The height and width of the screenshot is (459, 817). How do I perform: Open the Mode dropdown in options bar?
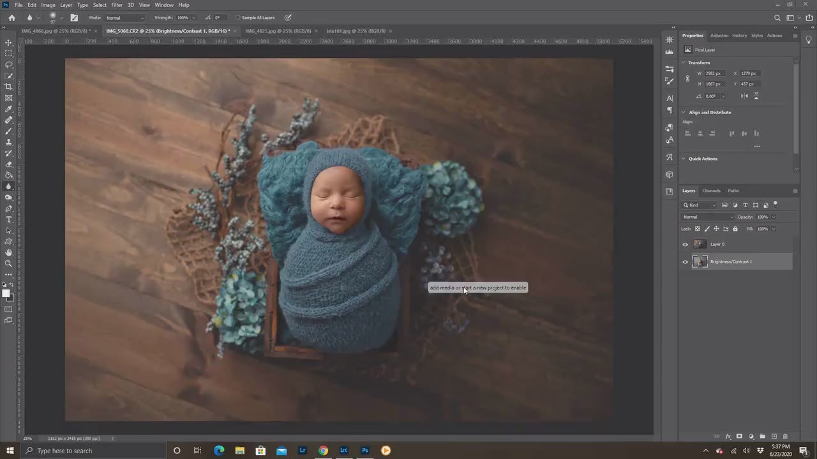124,18
